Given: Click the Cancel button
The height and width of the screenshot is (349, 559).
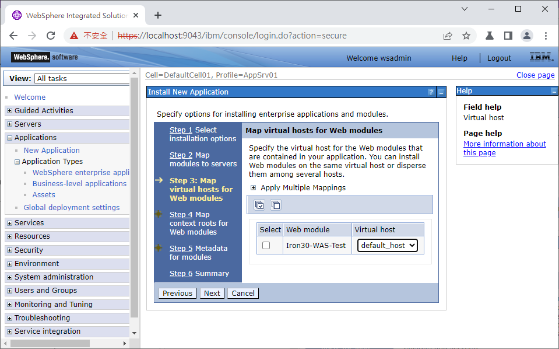Looking at the screenshot, I should click(243, 294).
